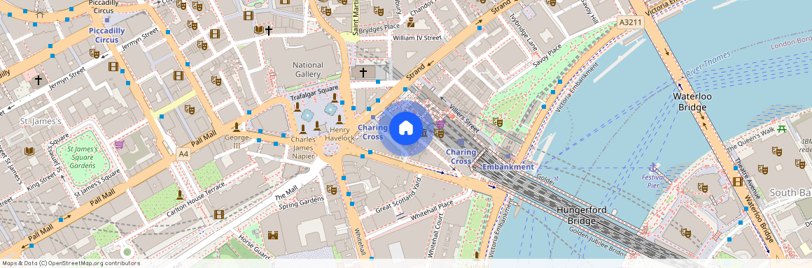The width and height of the screenshot is (812, 268).
Task: Click the Festival Pier text label
Action: coord(654,181)
